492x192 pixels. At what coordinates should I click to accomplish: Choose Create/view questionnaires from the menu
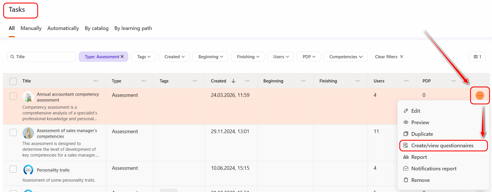442,146
